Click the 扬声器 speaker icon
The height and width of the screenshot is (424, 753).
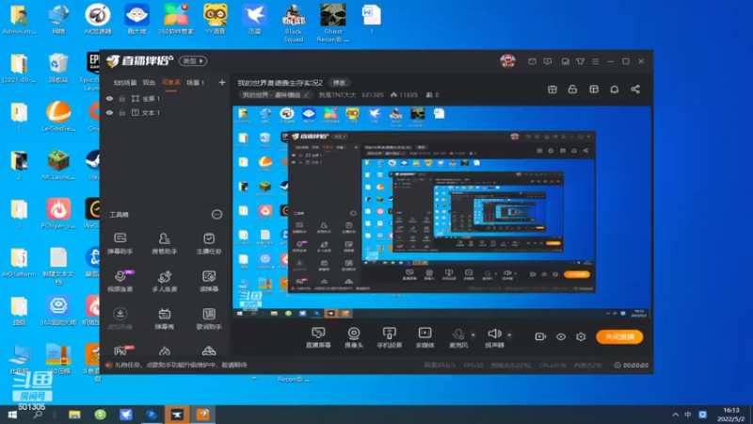[x=494, y=334]
